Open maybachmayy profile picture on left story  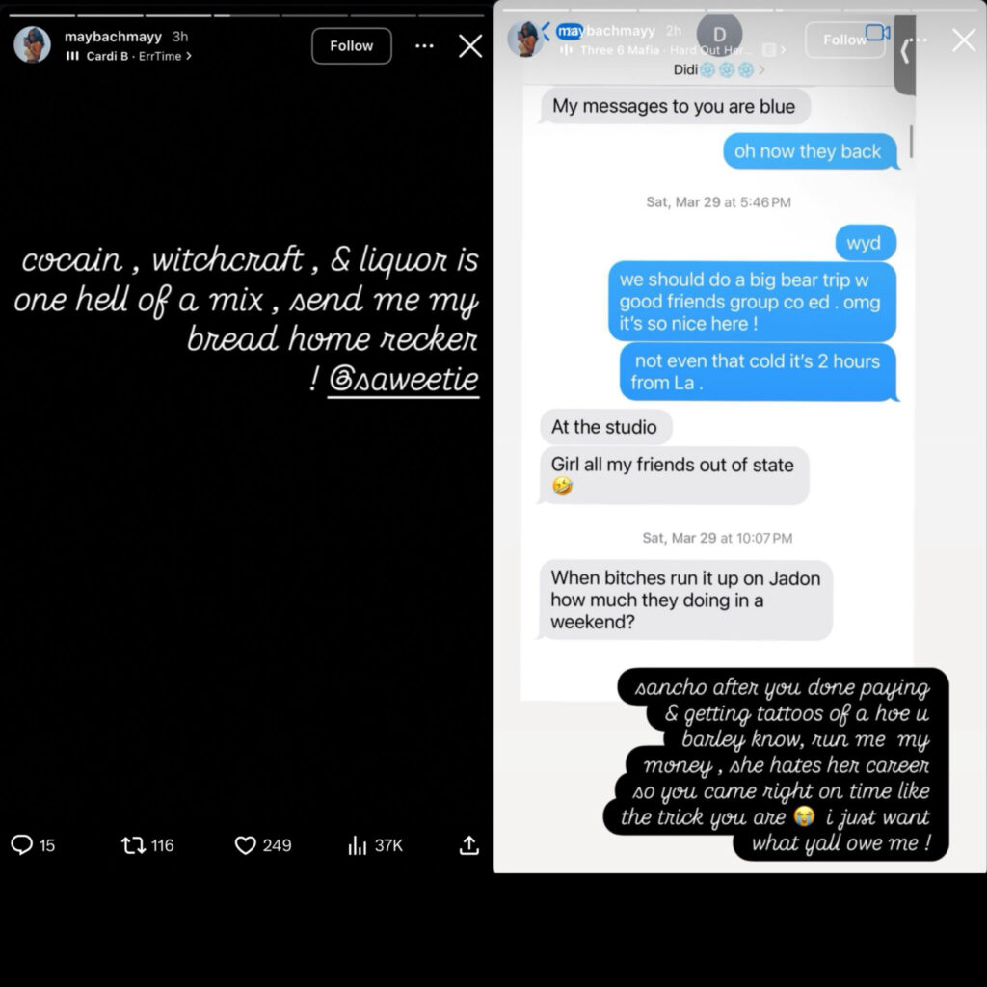tap(32, 44)
